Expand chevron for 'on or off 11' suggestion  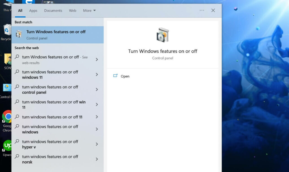point(97,117)
